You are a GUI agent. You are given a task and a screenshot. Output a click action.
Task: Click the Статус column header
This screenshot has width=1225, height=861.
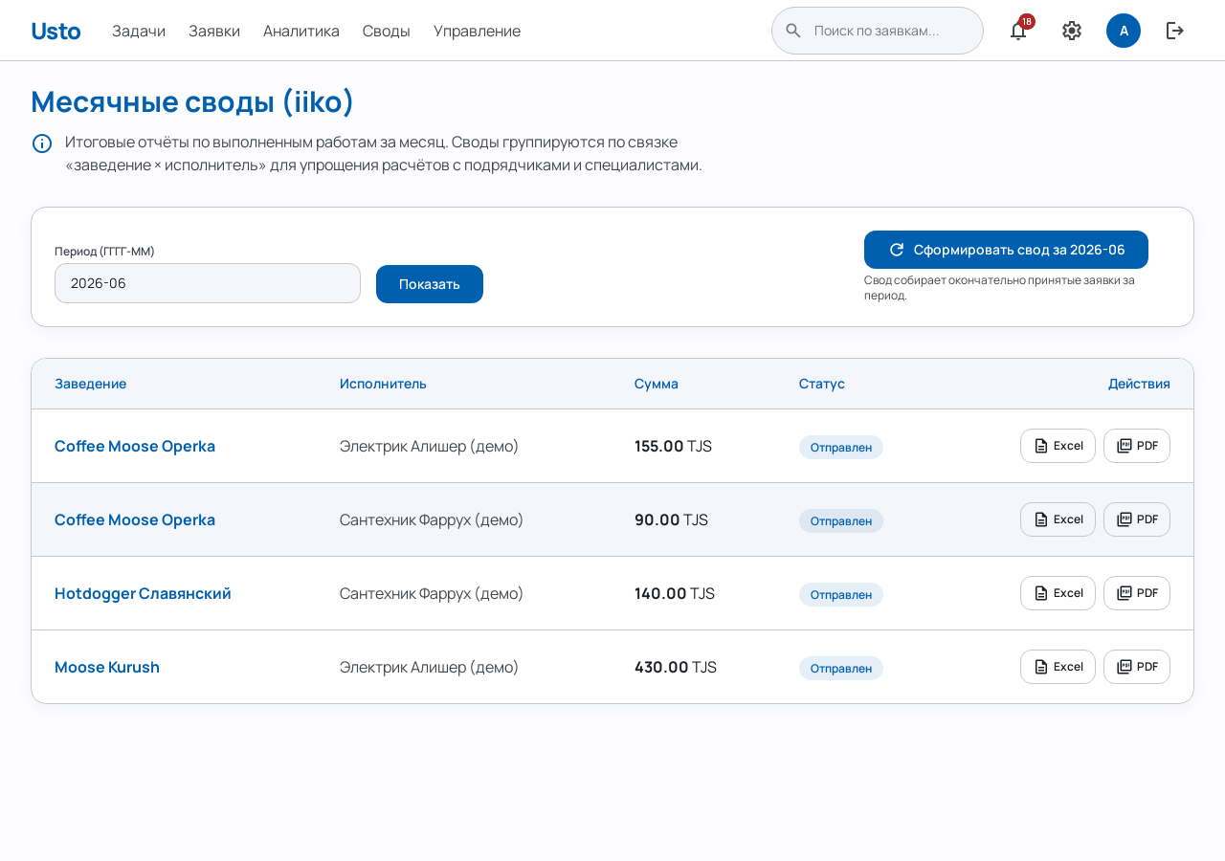click(822, 384)
